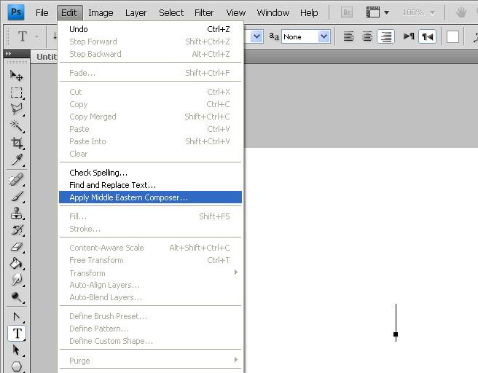
Task: Open the View Extras icon menu
Action: tap(377, 12)
